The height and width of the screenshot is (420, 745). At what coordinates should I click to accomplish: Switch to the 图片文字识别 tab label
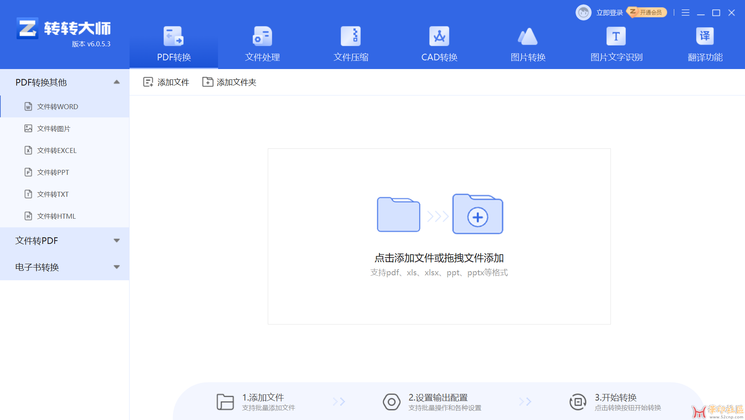pyautogui.click(x=616, y=57)
